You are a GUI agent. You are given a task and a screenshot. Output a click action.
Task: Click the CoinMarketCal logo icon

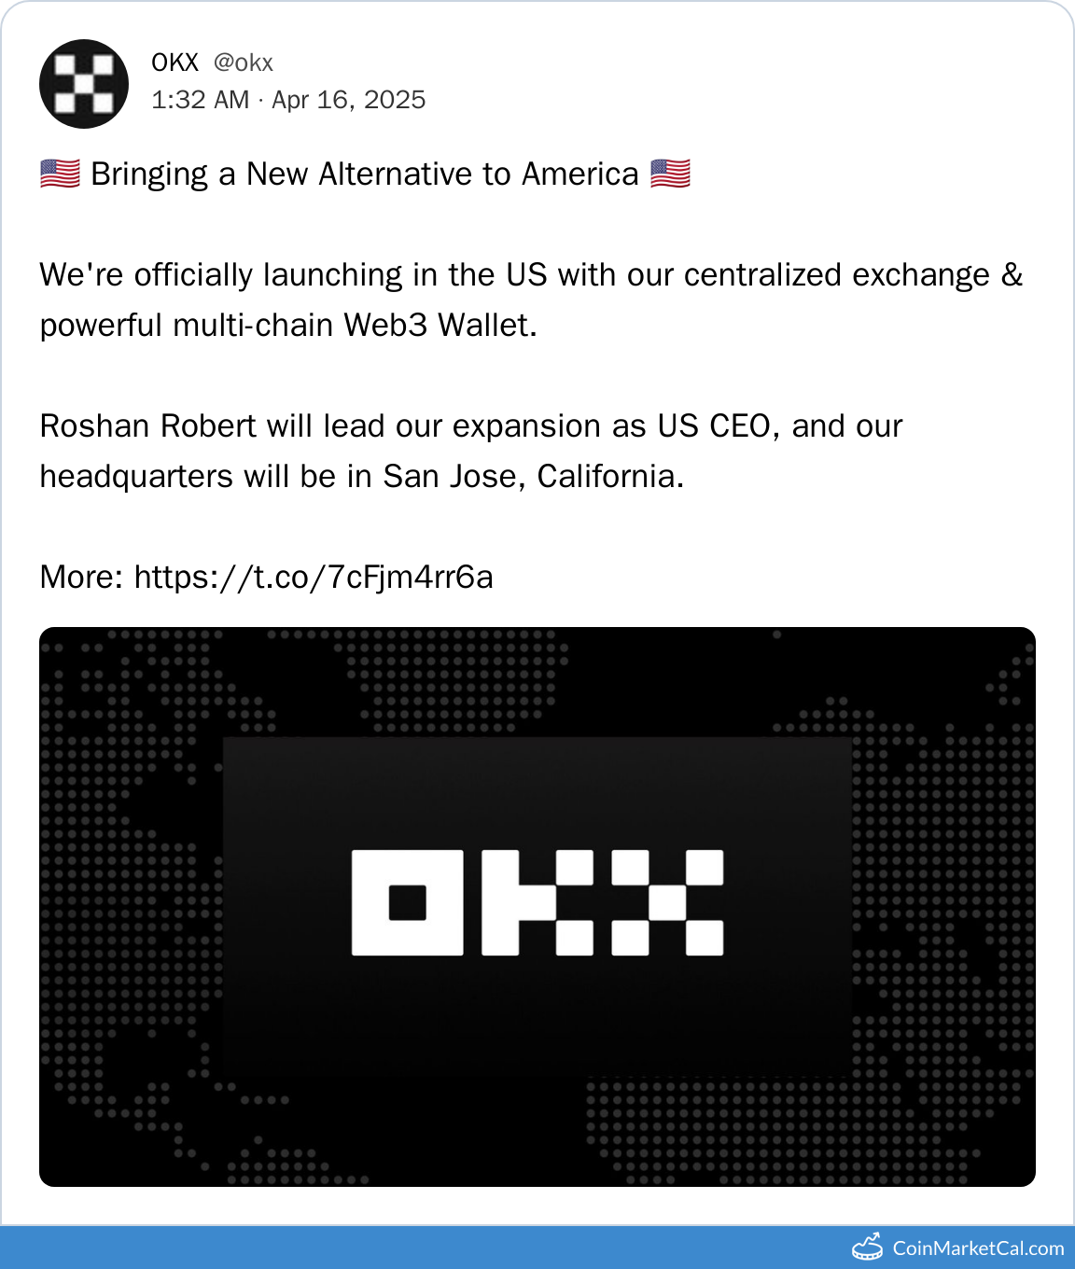point(868,1247)
